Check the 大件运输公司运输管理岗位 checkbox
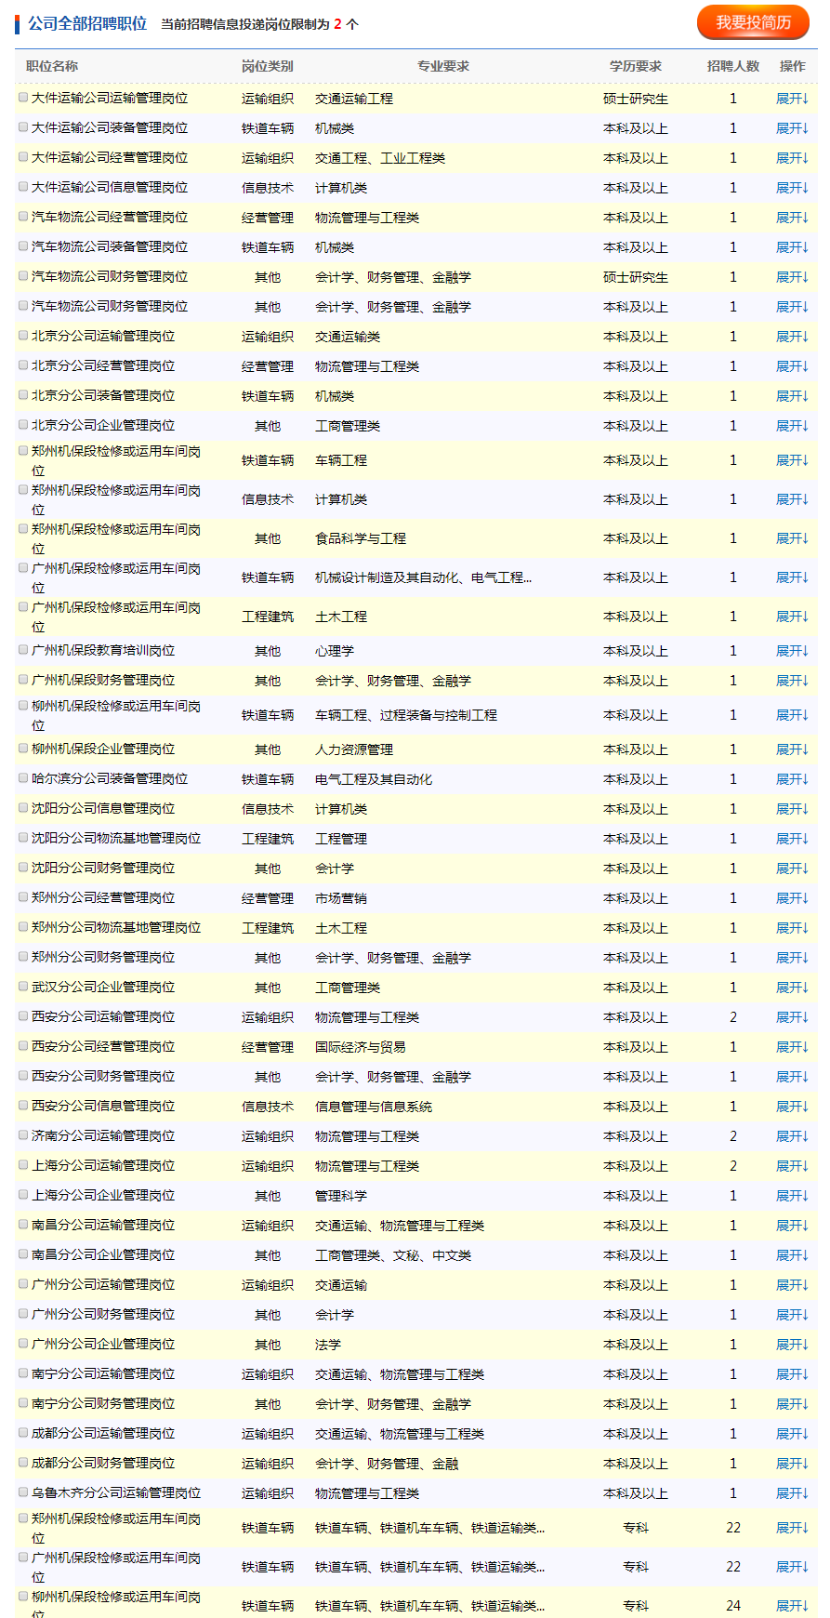This screenshot has width=830, height=1618. pyautogui.click(x=23, y=98)
